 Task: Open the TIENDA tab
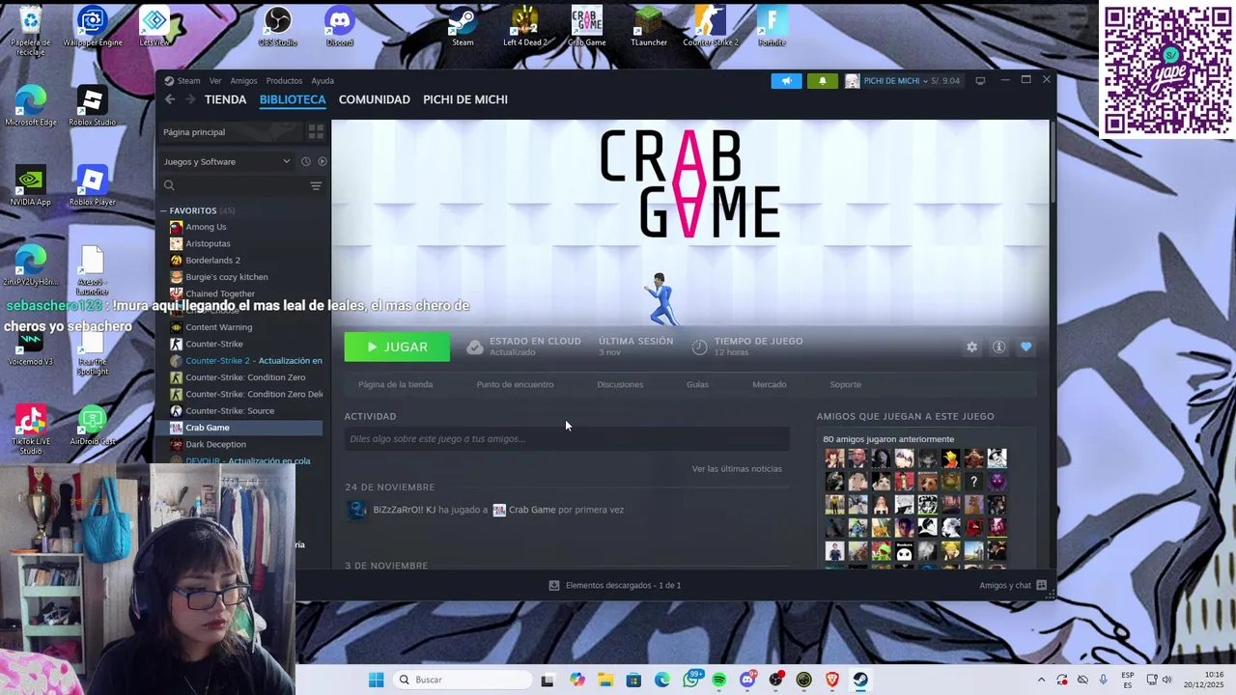225,99
